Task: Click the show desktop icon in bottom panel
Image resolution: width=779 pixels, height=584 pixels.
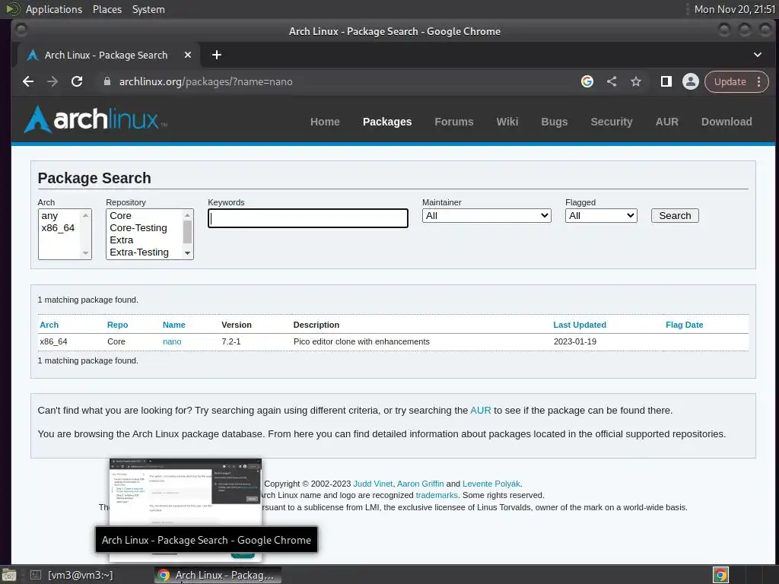Action: pos(8,575)
